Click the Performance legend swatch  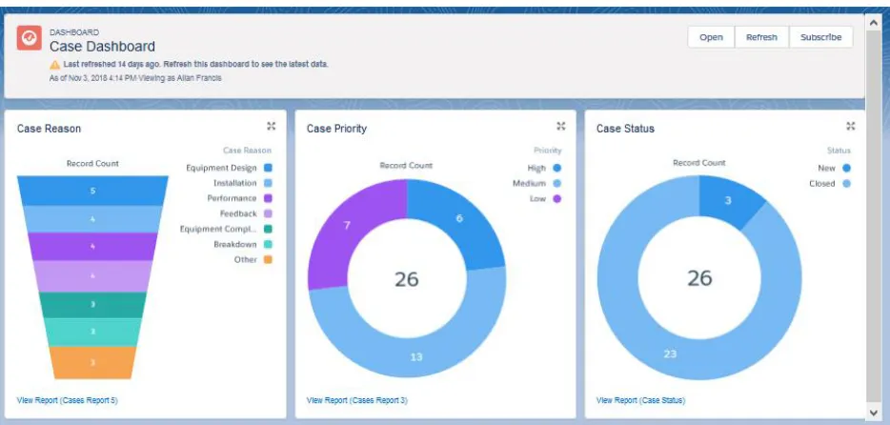269,198
